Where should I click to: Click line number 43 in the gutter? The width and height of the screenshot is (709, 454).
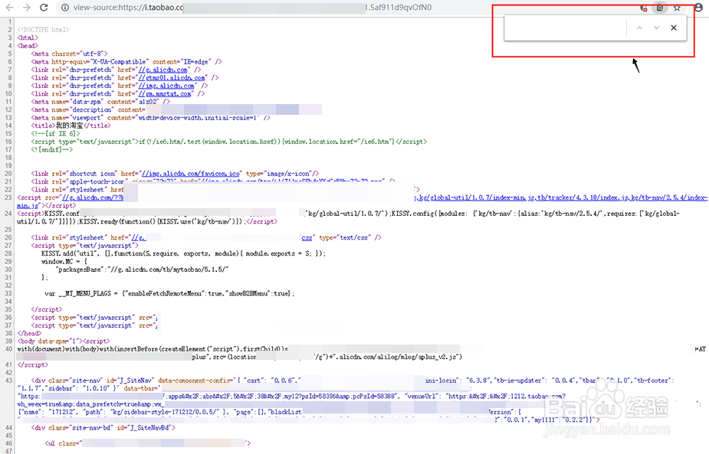pos(8,381)
